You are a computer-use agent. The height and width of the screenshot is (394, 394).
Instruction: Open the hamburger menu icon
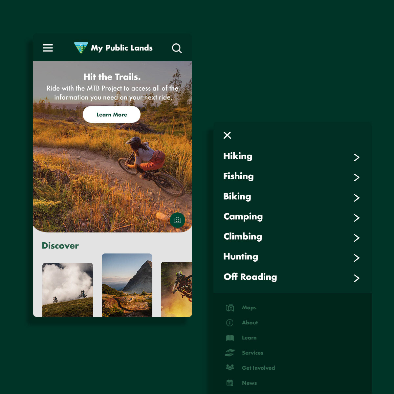(x=48, y=48)
